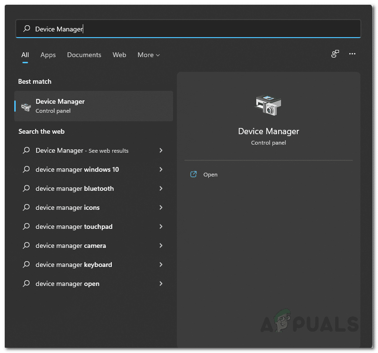Image resolution: width=378 pixels, height=353 pixels.
Task: Expand arrow for 'device manager windows 10'
Action: pos(161,169)
